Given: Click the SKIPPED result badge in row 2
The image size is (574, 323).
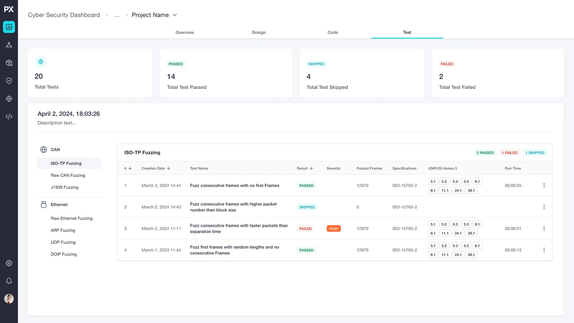Looking at the screenshot, I should tap(307, 207).
